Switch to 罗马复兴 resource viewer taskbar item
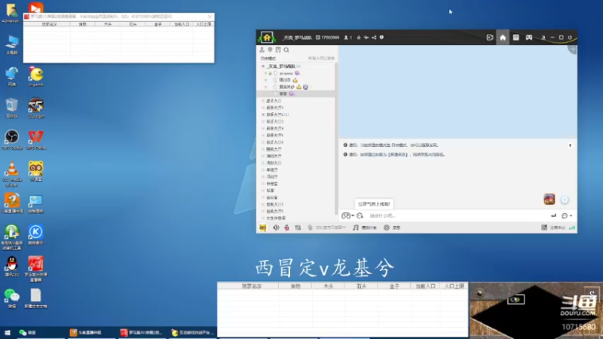Screen dimensions: 603x339 point(141,333)
